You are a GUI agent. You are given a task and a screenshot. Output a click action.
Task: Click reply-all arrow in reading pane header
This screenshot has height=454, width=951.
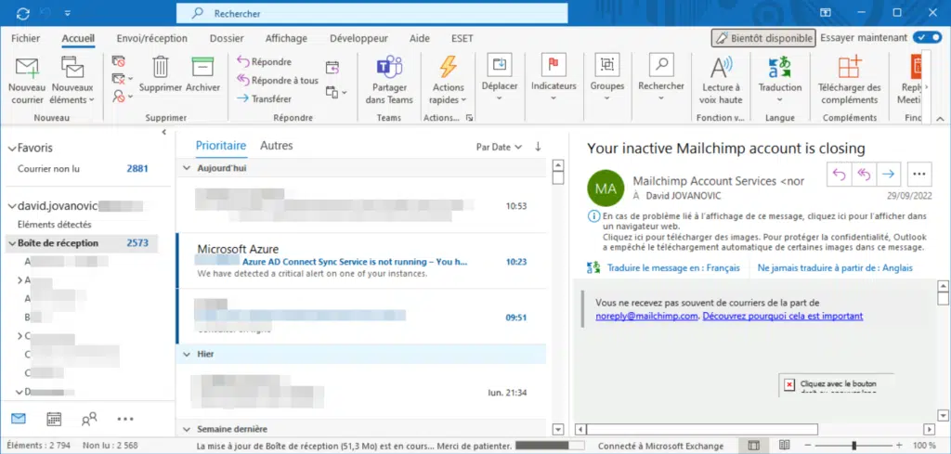pyautogui.click(x=864, y=174)
